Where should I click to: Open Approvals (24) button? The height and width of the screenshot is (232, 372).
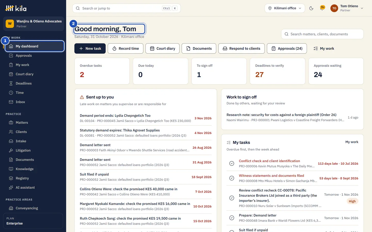click(287, 48)
